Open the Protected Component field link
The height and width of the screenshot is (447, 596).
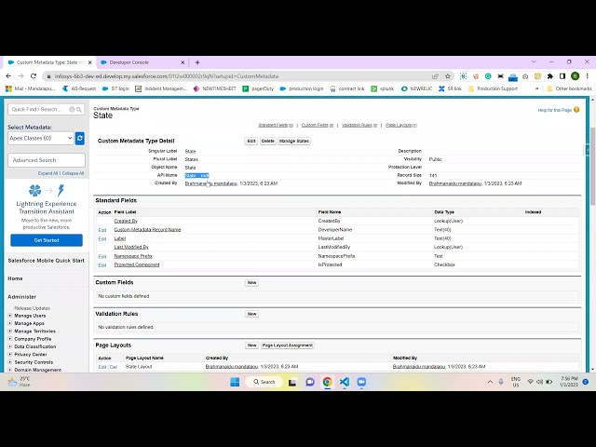tap(137, 264)
